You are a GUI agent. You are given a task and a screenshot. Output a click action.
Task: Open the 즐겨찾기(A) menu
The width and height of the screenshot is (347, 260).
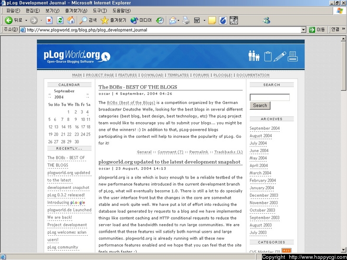76,10
